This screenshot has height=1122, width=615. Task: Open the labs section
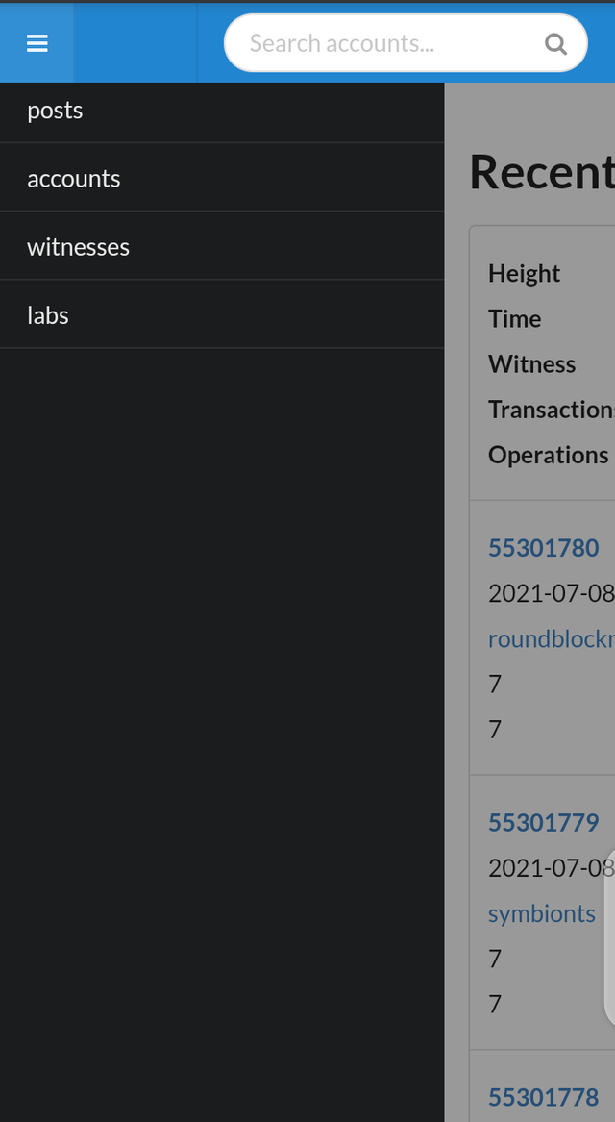(48, 314)
